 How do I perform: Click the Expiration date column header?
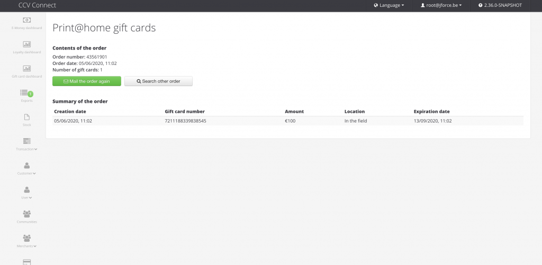pyautogui.click(x=432, y=112)
